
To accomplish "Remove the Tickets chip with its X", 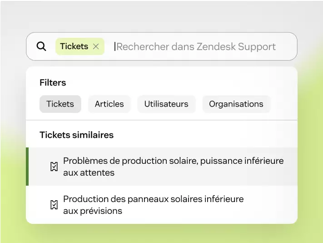I will [x=96, y=46].
